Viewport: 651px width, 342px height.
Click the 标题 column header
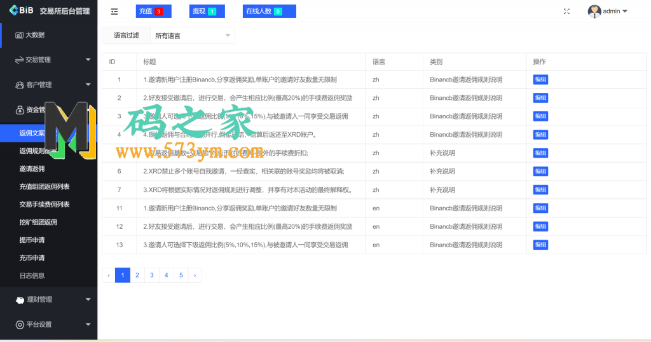(149, 62)
